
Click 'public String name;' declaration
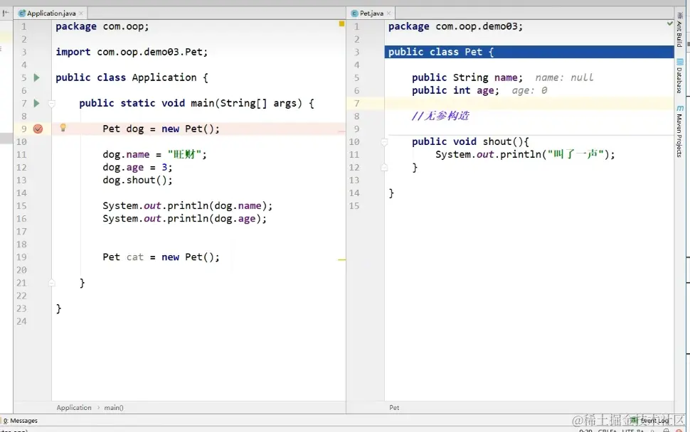[467, 77]
